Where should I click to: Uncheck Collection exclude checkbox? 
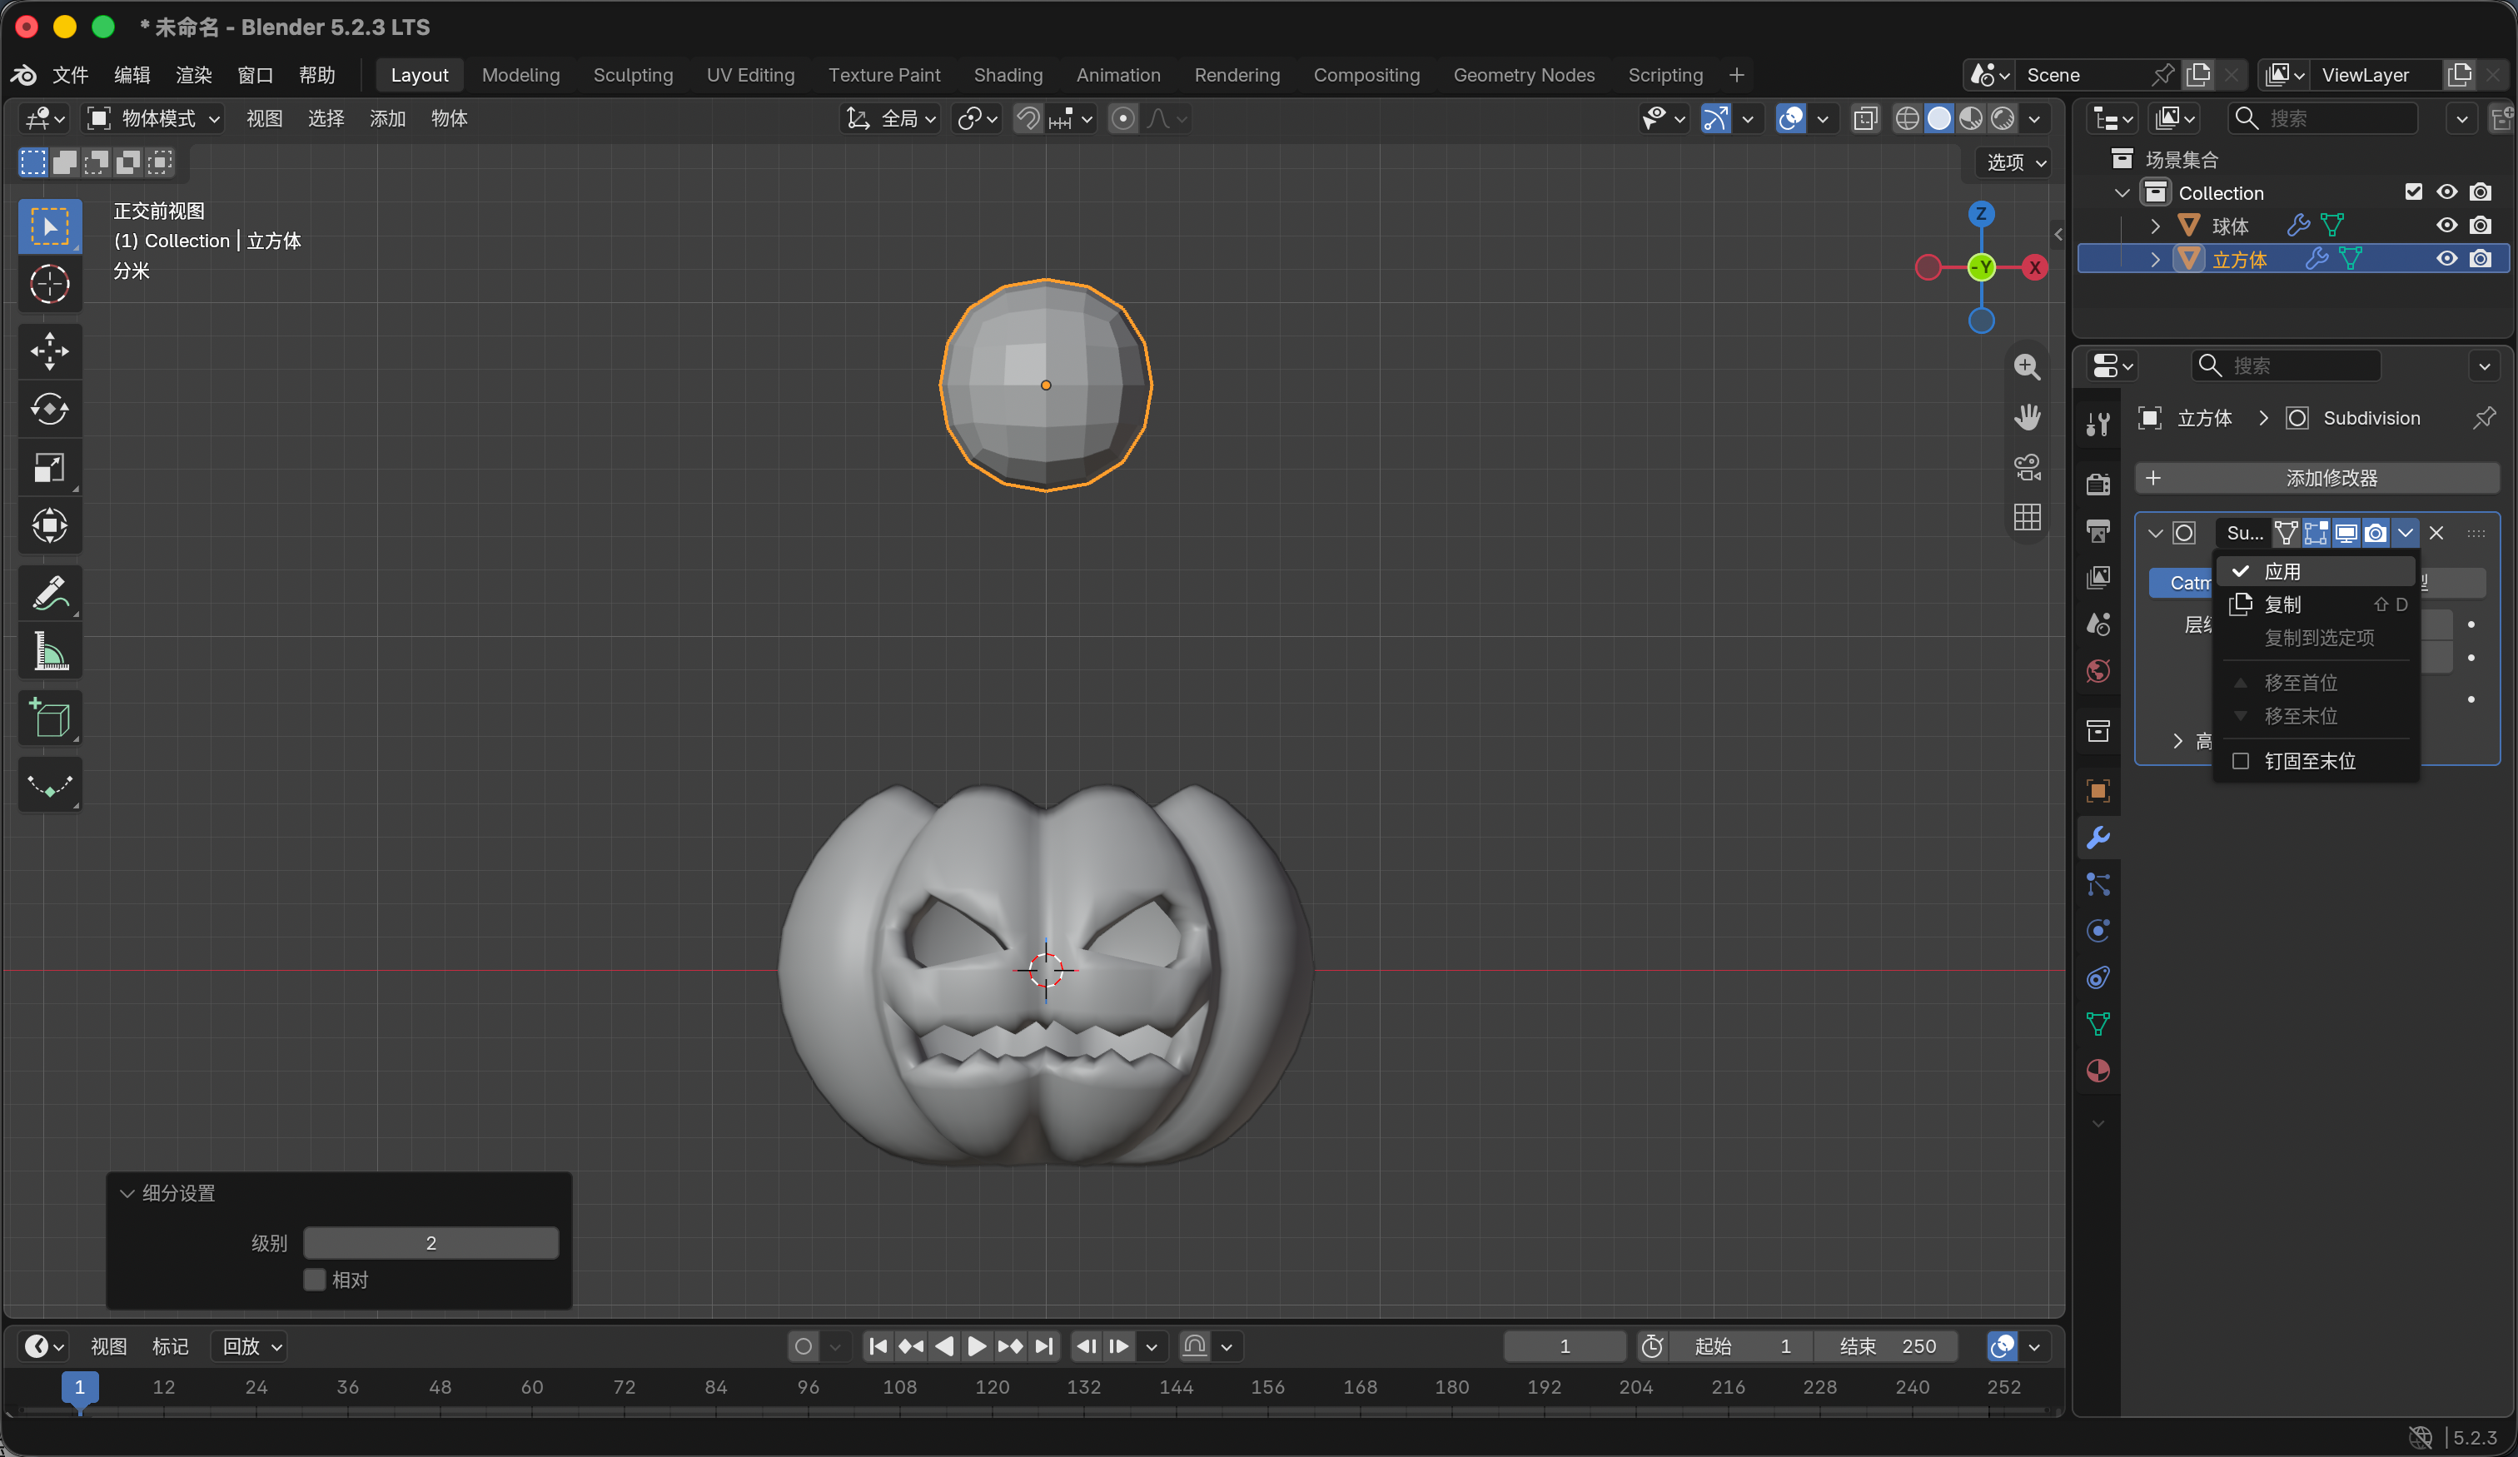(x=2413, y=191)
